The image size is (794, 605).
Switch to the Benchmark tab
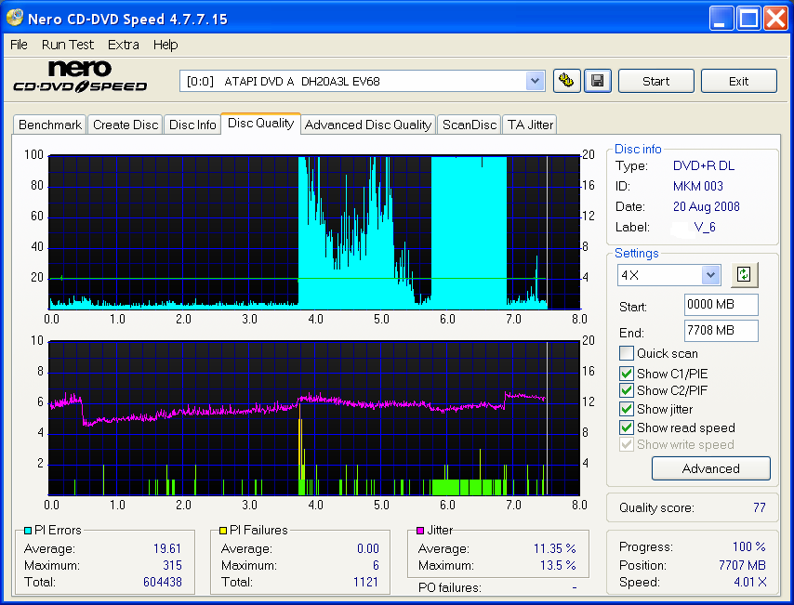pyautogui.click(x=49, y=124)
